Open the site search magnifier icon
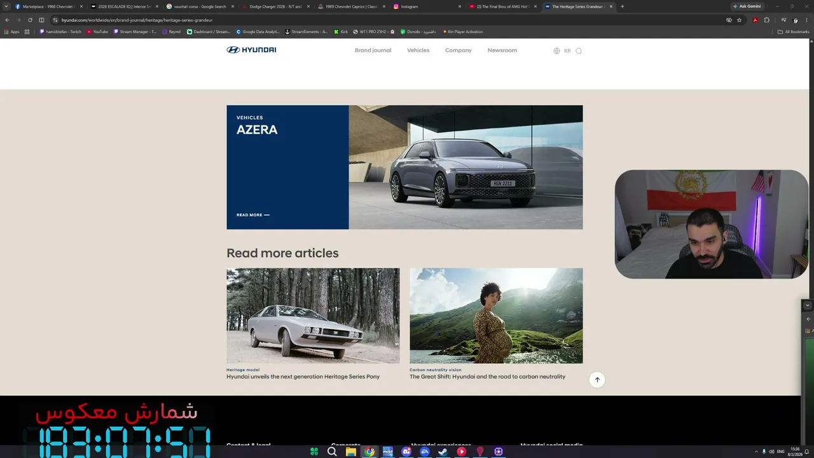Screen dimensions: 814x458 point(579,51)
